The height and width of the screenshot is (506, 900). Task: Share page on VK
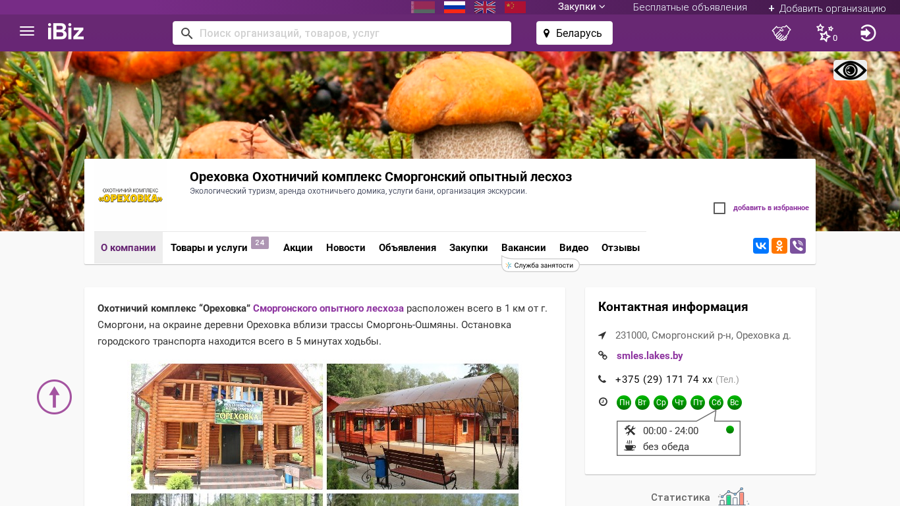click(x=761, y=246)
